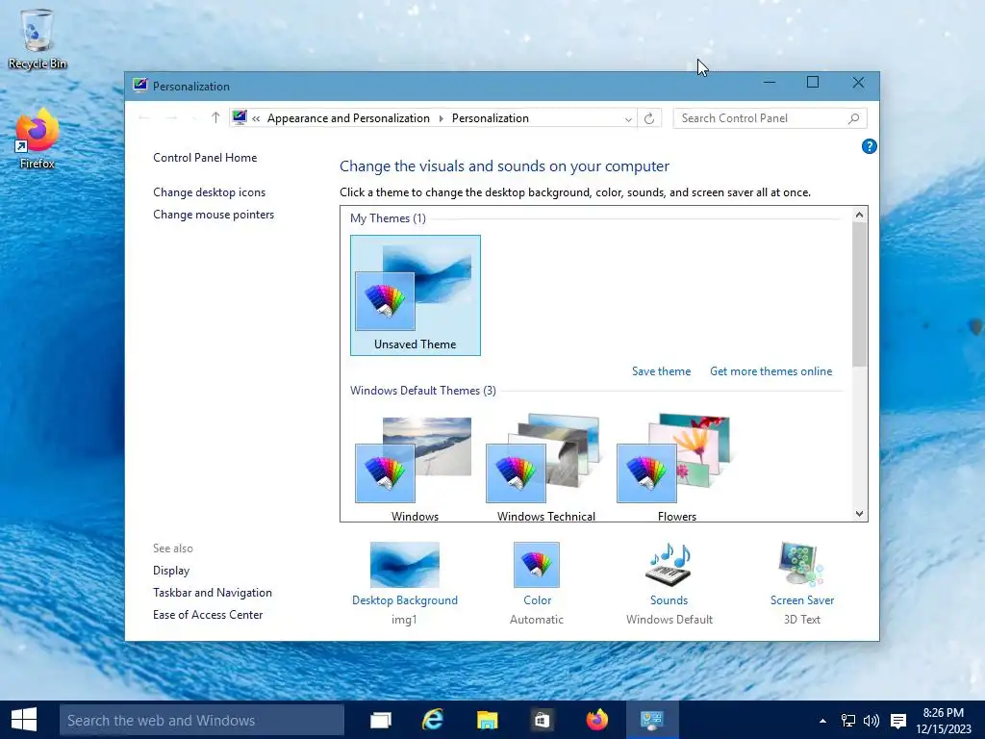Open the Windows Start button

click(24, 720)
